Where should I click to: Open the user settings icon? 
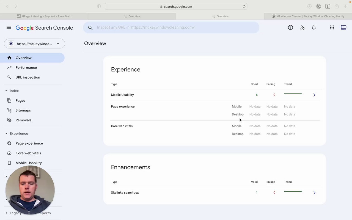[x=302, y=28]
